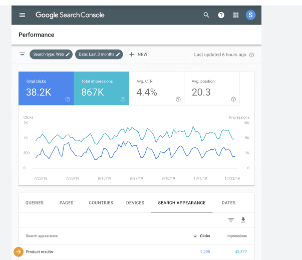Select the SEARCH APPEARANCE tab
Image resolution: width=302 pixels, height=260 pixels.
pyautogui.click(x=182, y=203)
